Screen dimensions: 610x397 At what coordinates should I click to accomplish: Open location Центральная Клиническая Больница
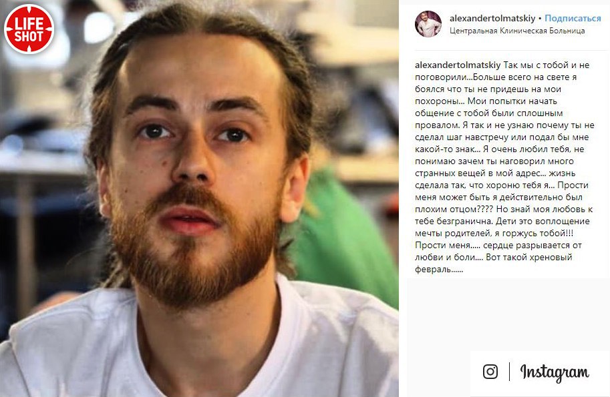coord(517,31)
